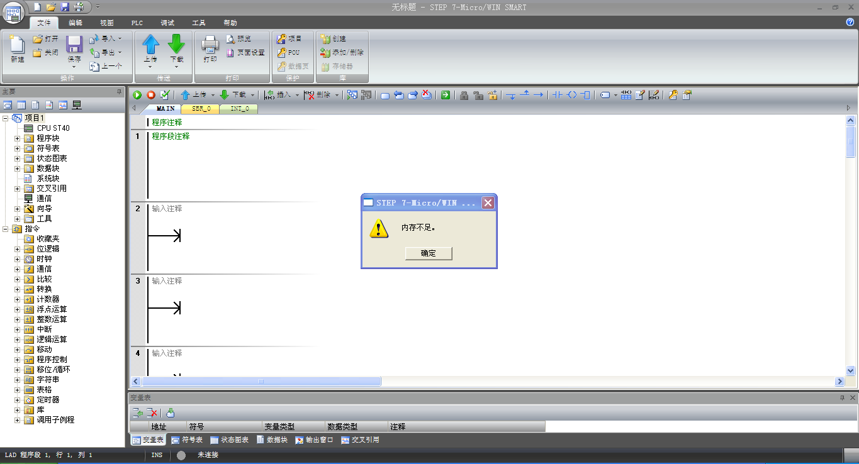
Task: Expand the 定时器 instruction folder
Action: tap(18, 400)
